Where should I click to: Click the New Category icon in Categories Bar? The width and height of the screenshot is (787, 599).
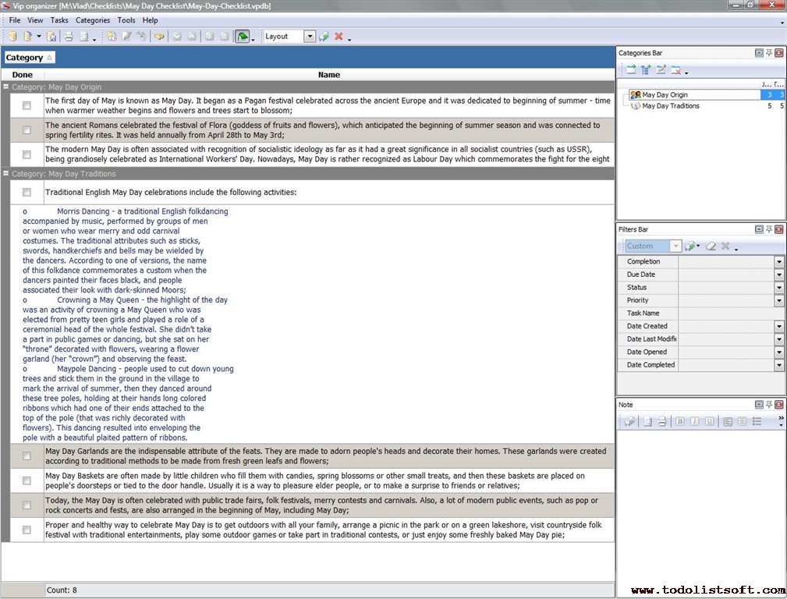pyautogui.click(x=631, y=70)
